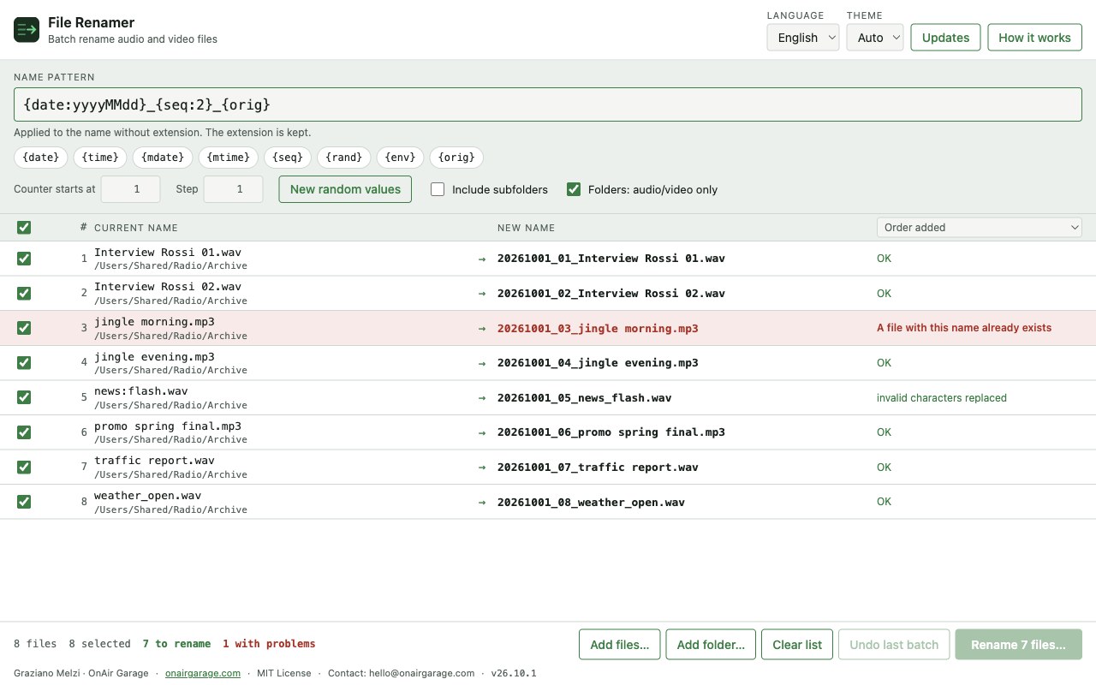Image resolution: width=1096 pixels, height=685 pixels.
Task: Click the Rename 7 files... button
Action: point(1018,645)
